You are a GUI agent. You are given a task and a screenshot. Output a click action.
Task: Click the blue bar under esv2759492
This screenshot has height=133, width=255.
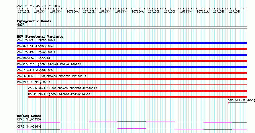pyautogui.click(x=132, y=55)
